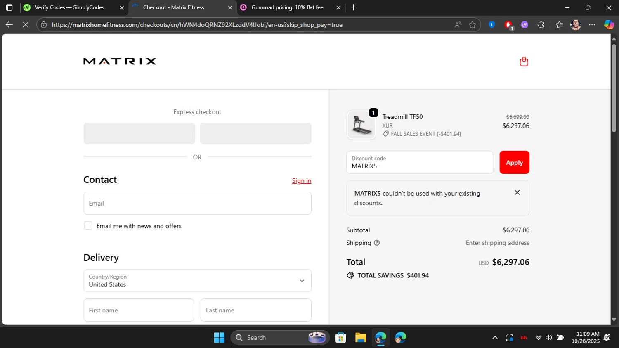Open Settings and more ellipsis menu
This screenshot has width=619, height=348.
[x=592, y=25]
